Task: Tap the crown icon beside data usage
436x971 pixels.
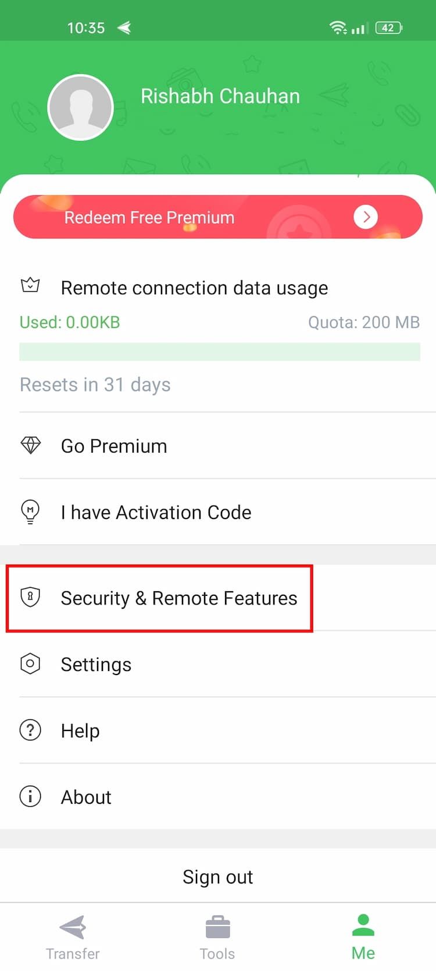Action: coord(30,285)
